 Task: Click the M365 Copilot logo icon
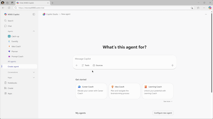pos(5,14)
